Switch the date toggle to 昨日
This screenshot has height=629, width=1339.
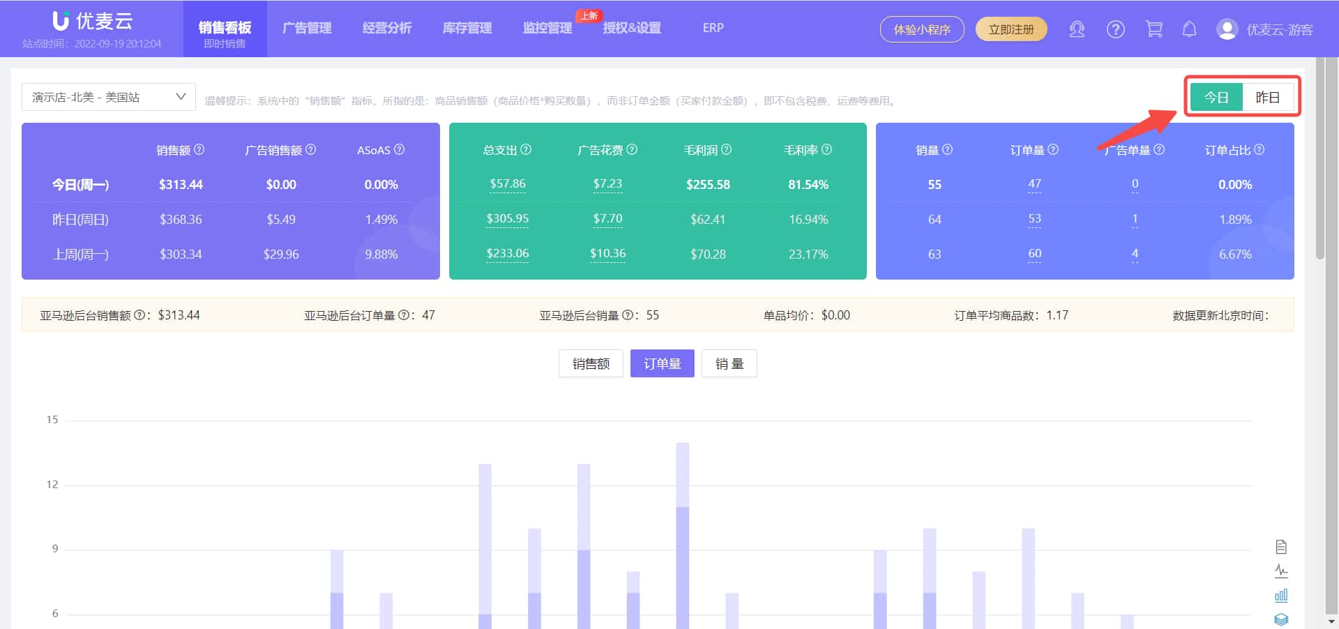point(1269,97)
